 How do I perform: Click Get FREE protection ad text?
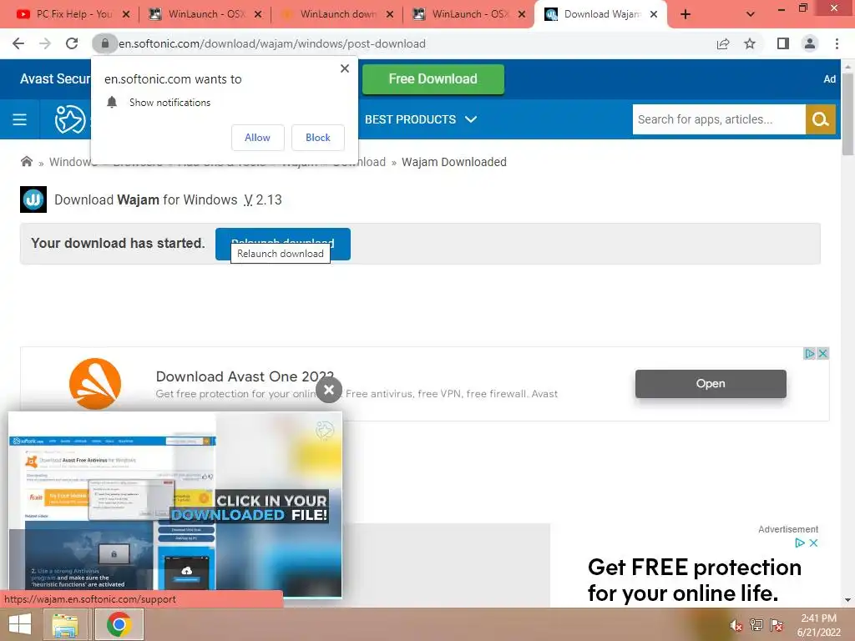(x=694, y=580)
